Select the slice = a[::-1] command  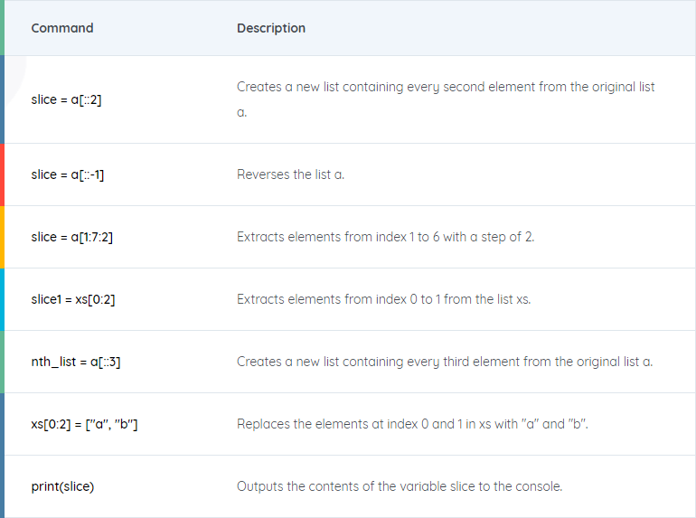68,174
